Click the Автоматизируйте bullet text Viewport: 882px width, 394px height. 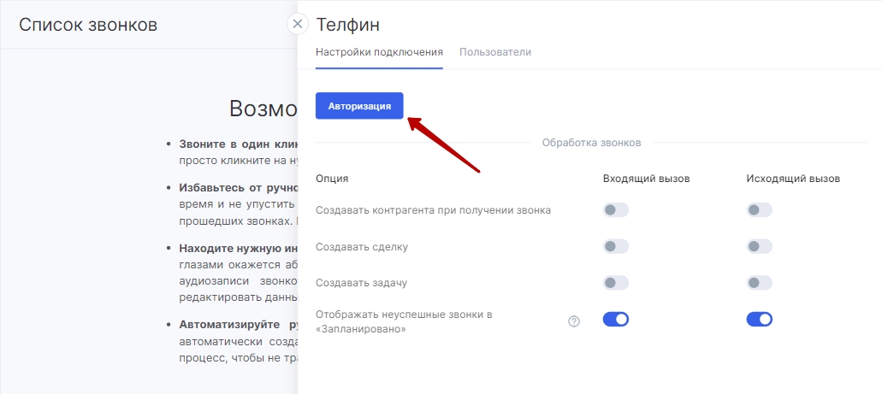click(x=238, y=324)
